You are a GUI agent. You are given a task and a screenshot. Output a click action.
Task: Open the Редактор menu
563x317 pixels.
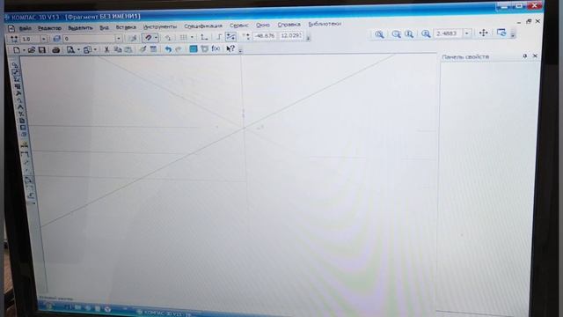[49, 28]
